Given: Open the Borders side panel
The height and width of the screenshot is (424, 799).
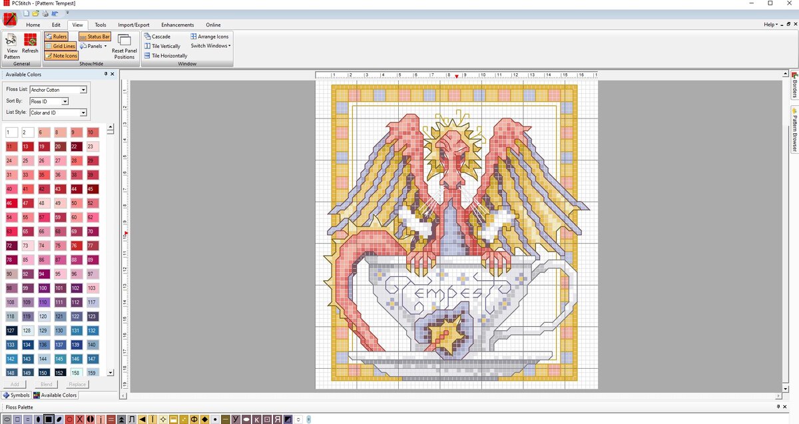Looking at the screenshot, I should tap(794, 85).
